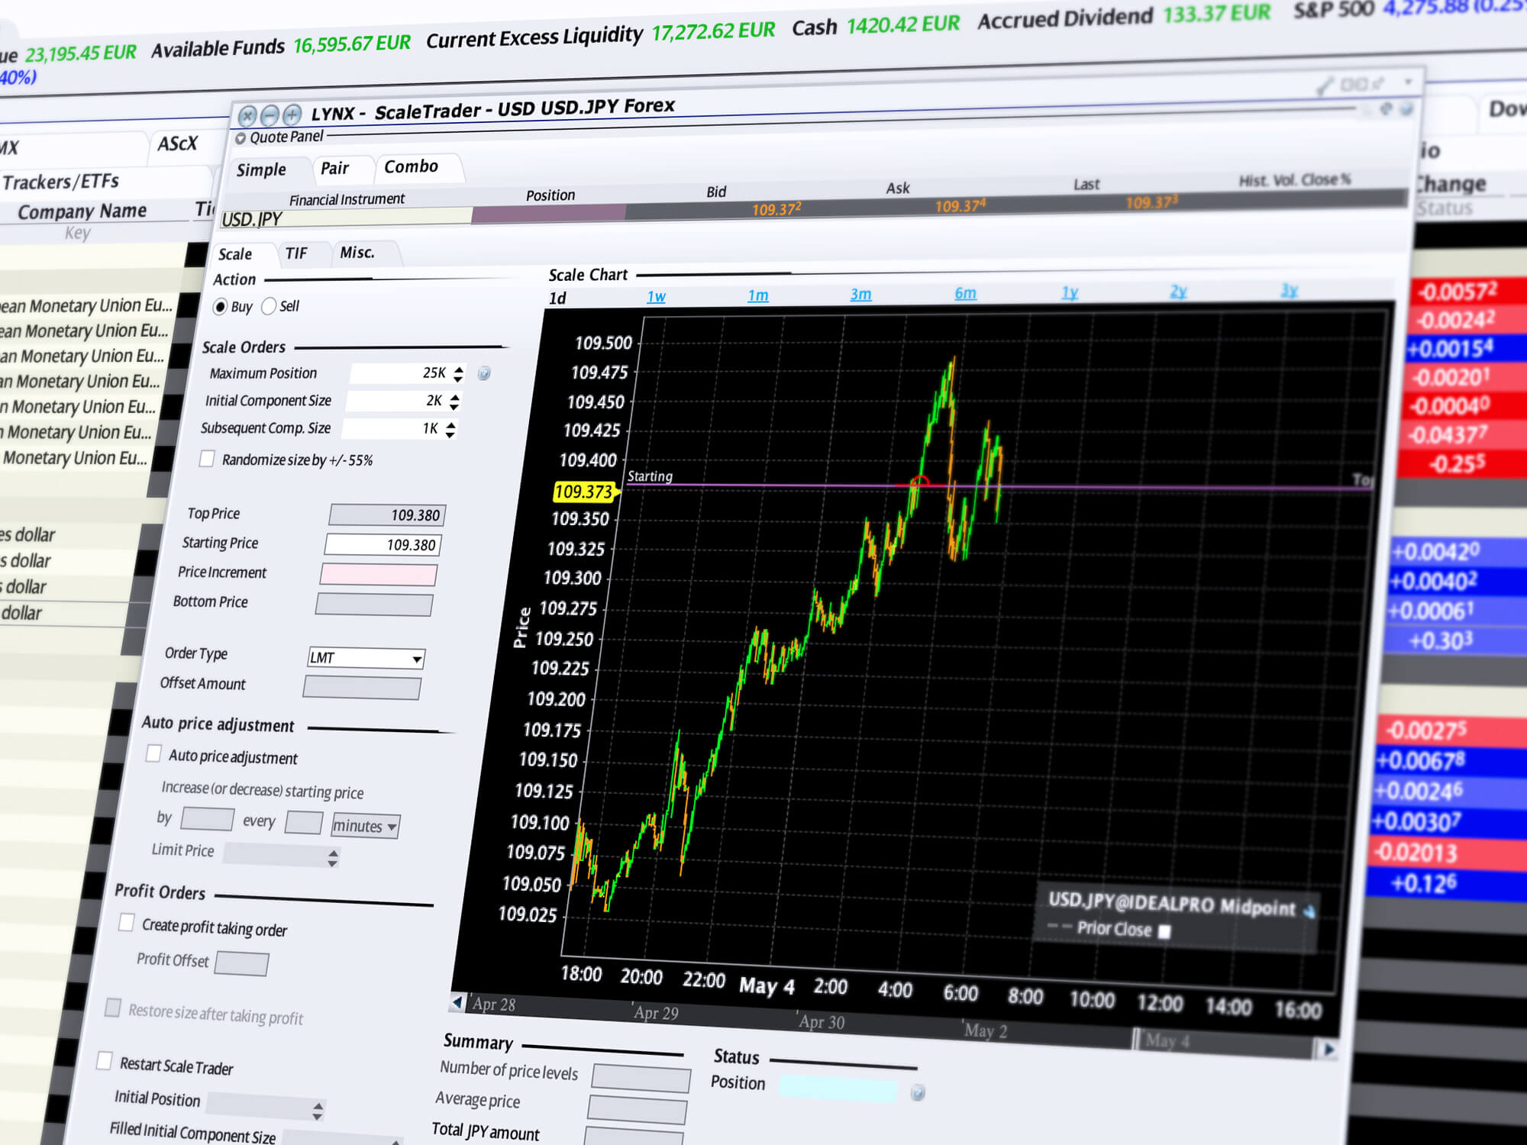Set chart range to 1y
Screen dimensions: 1527x1145
(1070, 292)
